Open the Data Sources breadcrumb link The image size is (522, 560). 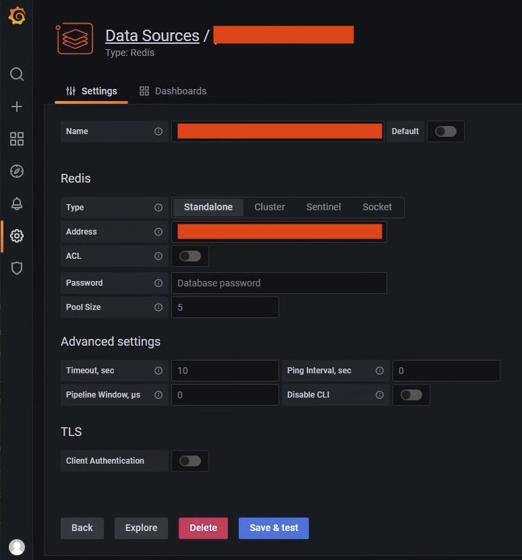click(x=152, y=36)
